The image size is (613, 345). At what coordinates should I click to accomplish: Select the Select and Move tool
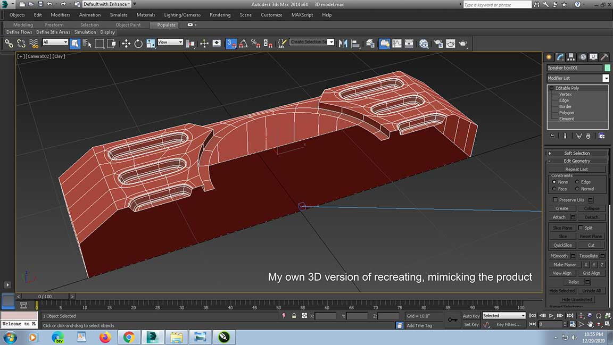tap(126, 43)
